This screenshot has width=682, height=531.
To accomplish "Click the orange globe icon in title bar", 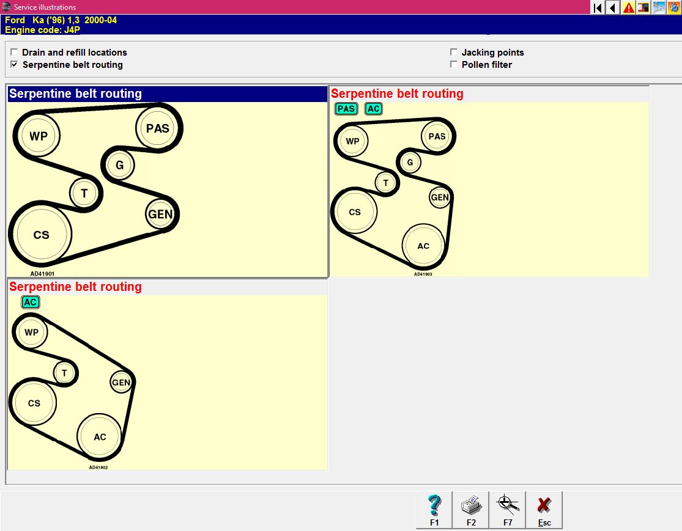I will tap(674, 7).
